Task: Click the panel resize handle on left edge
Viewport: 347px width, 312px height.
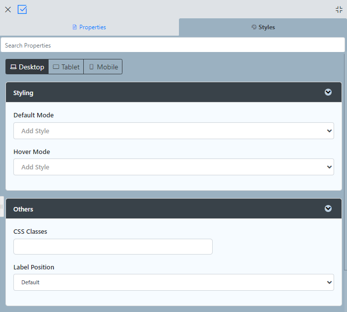Action: [x=2, y=207]
